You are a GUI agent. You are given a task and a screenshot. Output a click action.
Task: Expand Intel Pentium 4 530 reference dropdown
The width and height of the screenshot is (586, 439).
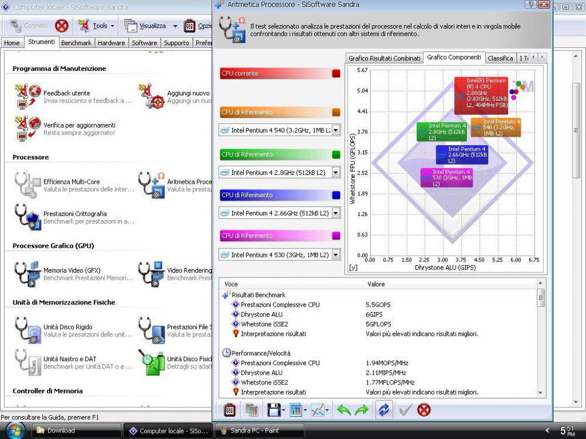(336, 255)
